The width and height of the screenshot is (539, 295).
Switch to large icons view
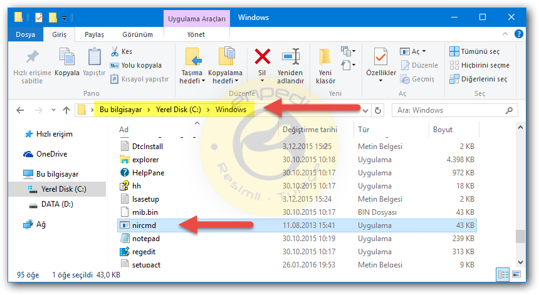[516, 274]
